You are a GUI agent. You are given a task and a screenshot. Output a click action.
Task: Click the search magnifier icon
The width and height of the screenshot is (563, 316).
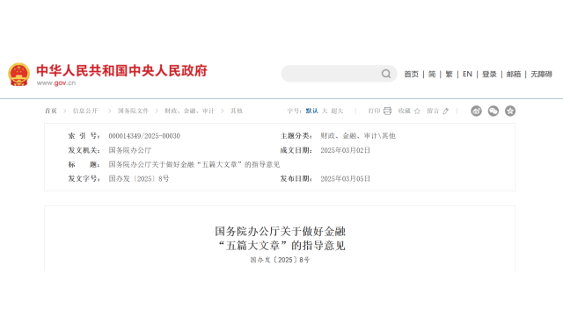(386, 74)
